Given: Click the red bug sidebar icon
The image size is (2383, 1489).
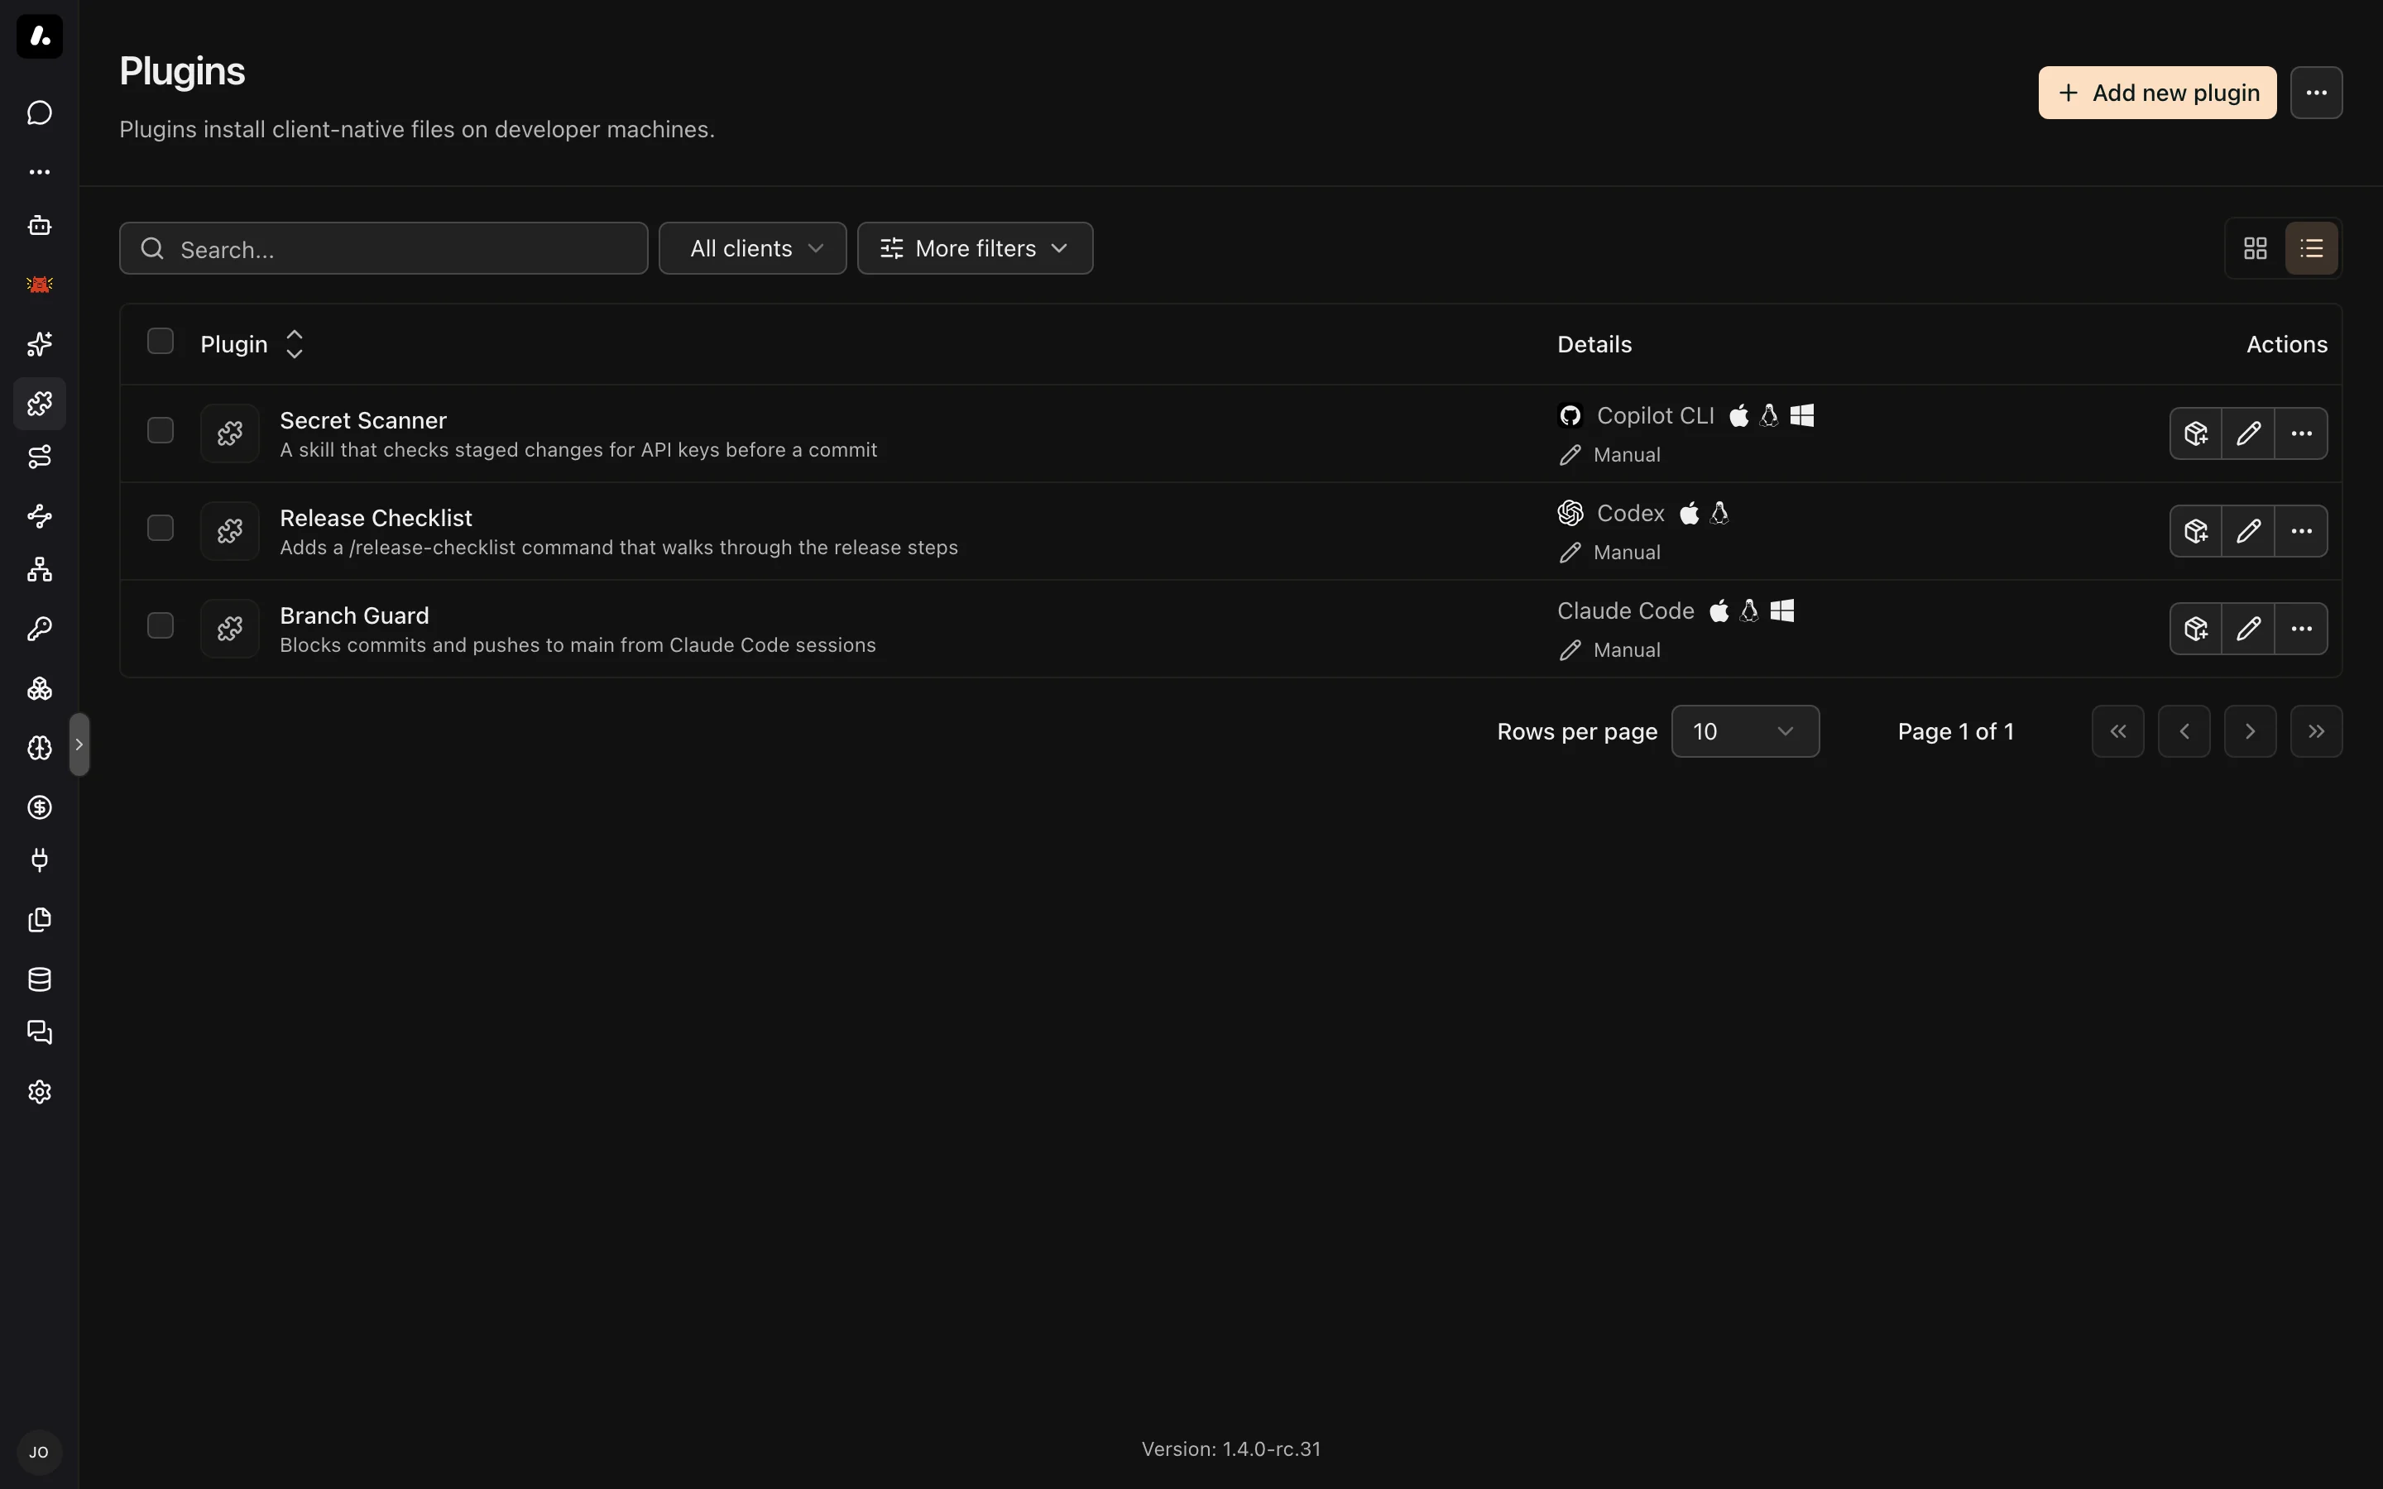Looking at the screenshot, I should point(40,285).
